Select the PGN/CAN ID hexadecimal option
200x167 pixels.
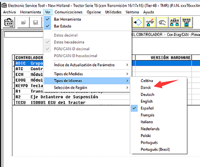pyautogui.click(x=87, y=56)
